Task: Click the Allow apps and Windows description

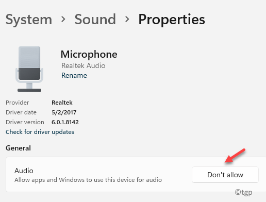Action: pos(88,180)
